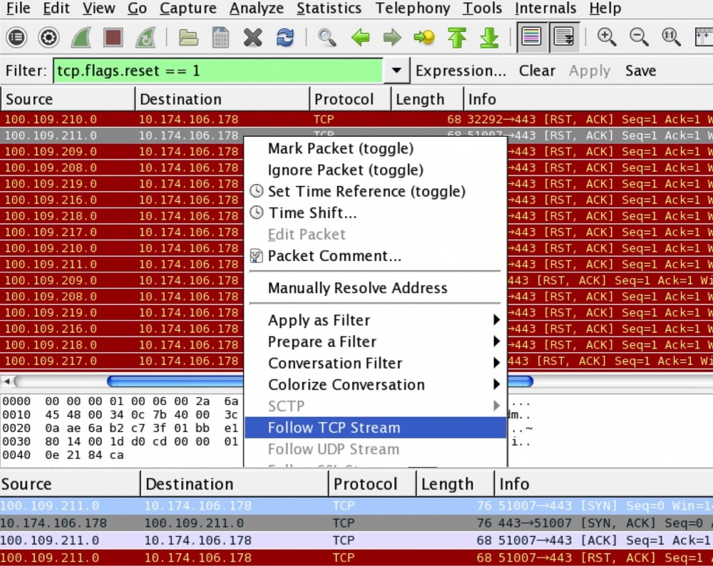The height and width of the screenshot is (566, 713).
Task: Clear the display filter
Action: pos(537,71)
